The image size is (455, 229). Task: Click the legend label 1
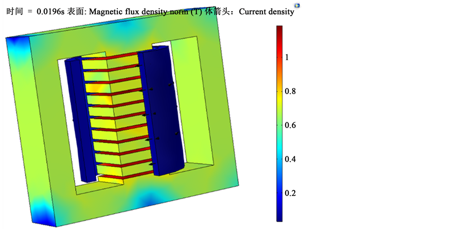pos(287,57)
